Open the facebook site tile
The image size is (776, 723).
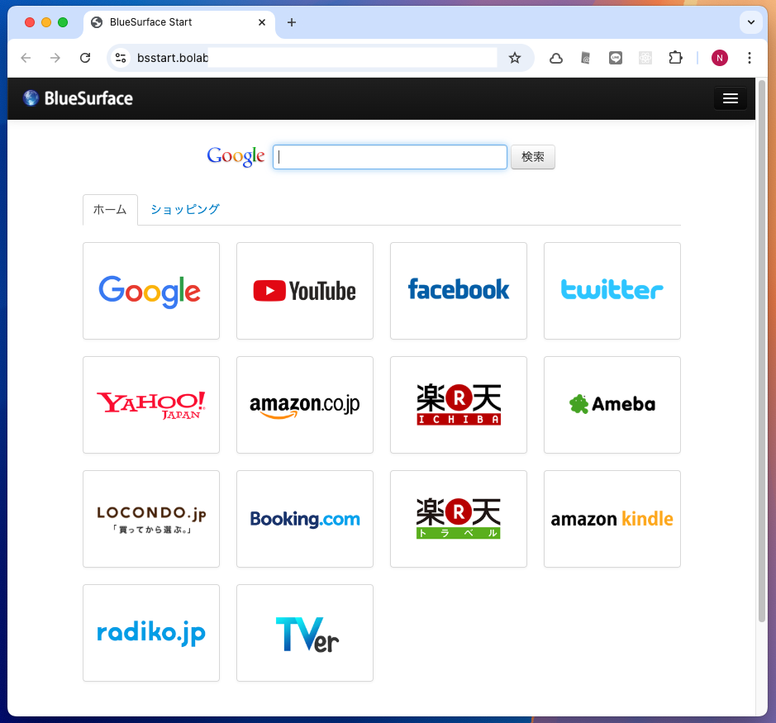pos(459,291)
